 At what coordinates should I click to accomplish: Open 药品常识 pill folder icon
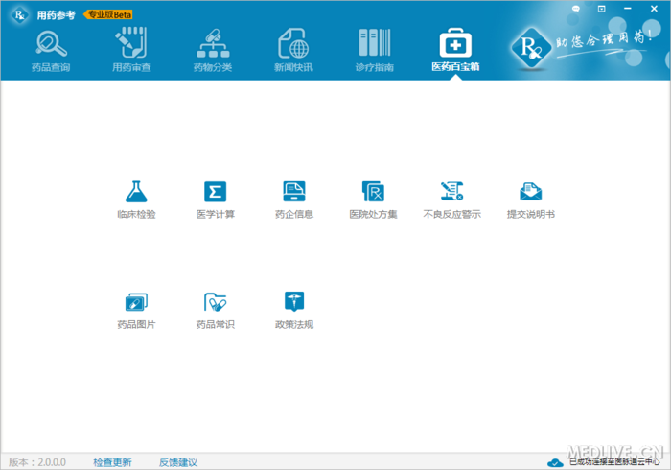point(216,302)
